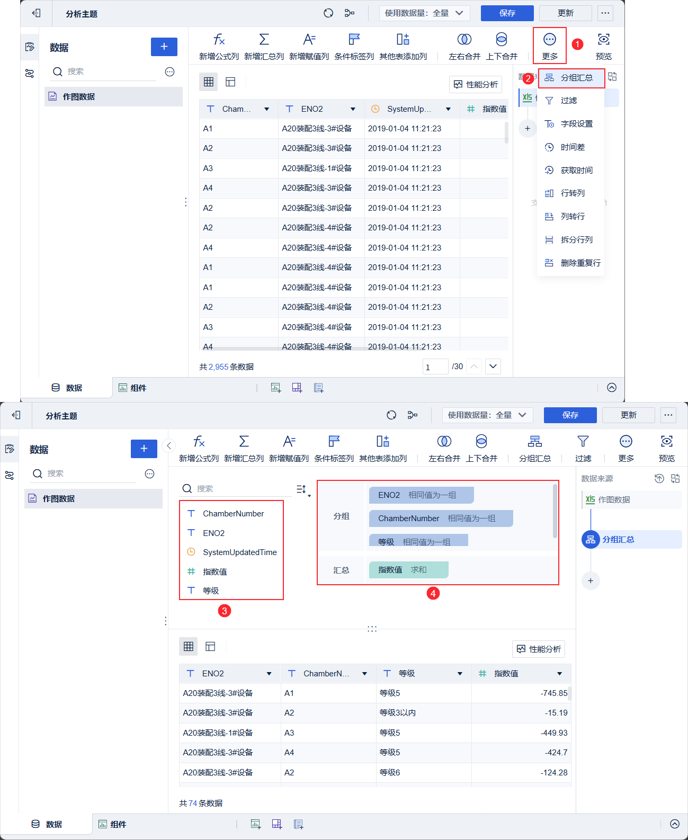Select 删除重复行 in the 更多 menu

[570, 263]
